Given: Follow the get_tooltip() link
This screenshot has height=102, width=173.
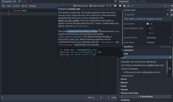Looking at the screenshot, I should [81, 26].
